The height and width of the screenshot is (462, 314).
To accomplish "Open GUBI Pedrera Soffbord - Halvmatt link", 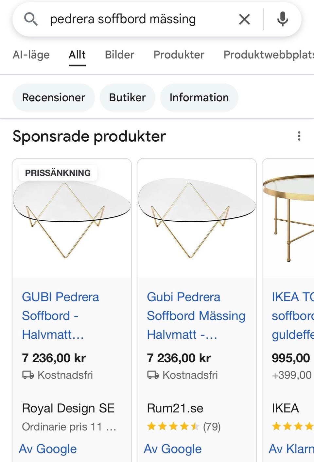I will coord(61,316).
